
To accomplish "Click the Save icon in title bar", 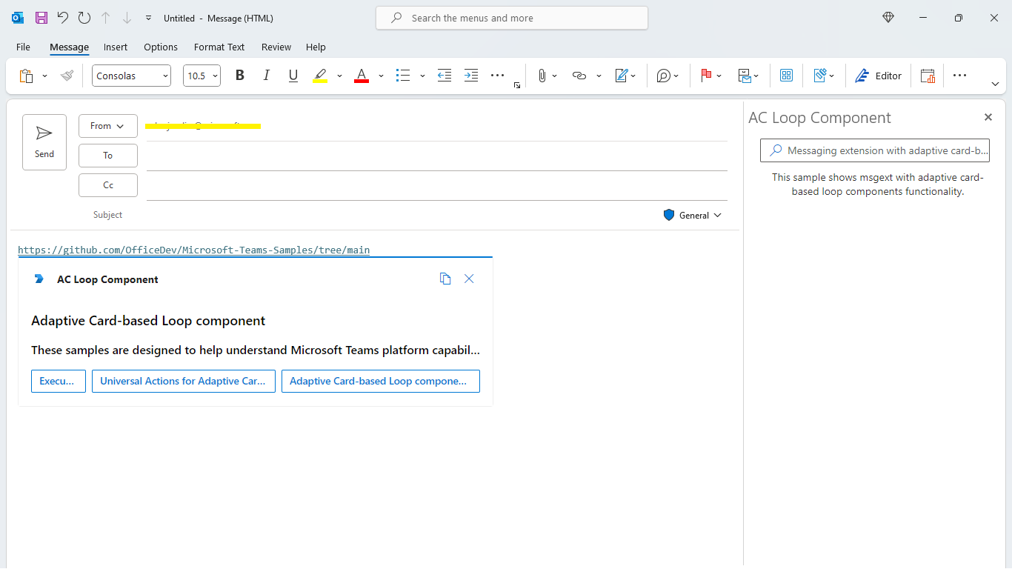I will click(x=41, y=18).
